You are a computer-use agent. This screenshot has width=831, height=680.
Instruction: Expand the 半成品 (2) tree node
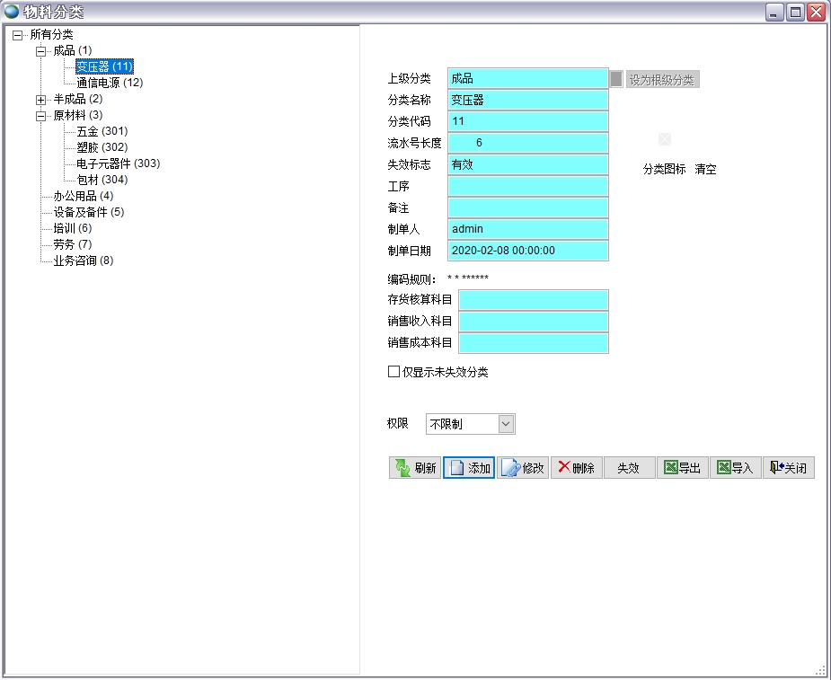click(40, 100)
